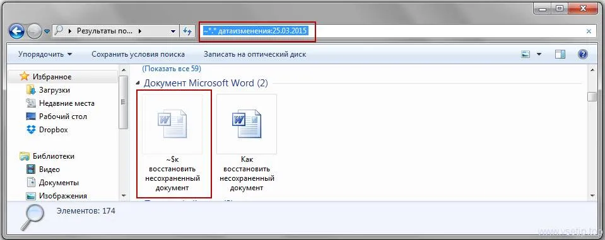Click the Рабочий стол monitor icon
605x240 pixels.
coord(30,117)
